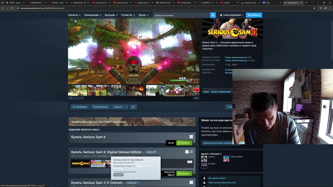
Task: Open the Рекомендации dropdown menu
Action: [x=93, y=15]
